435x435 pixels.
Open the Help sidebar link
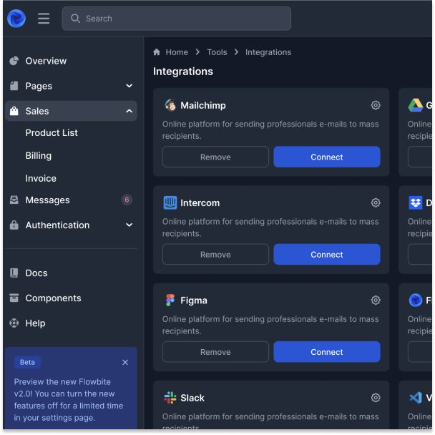(71, 323)
